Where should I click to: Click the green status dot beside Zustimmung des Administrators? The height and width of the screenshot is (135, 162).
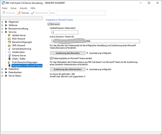[x=87, y=69]
